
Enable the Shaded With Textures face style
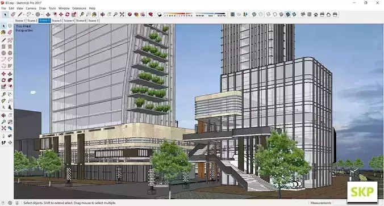[x=288, y=14]
